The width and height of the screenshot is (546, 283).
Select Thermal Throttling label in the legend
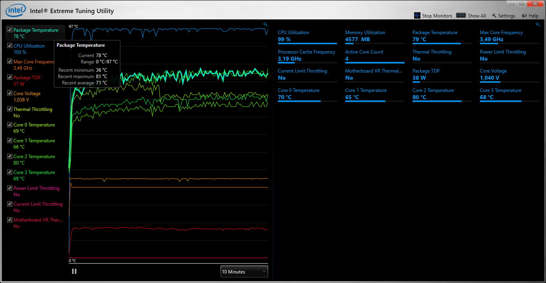[33, 109]
